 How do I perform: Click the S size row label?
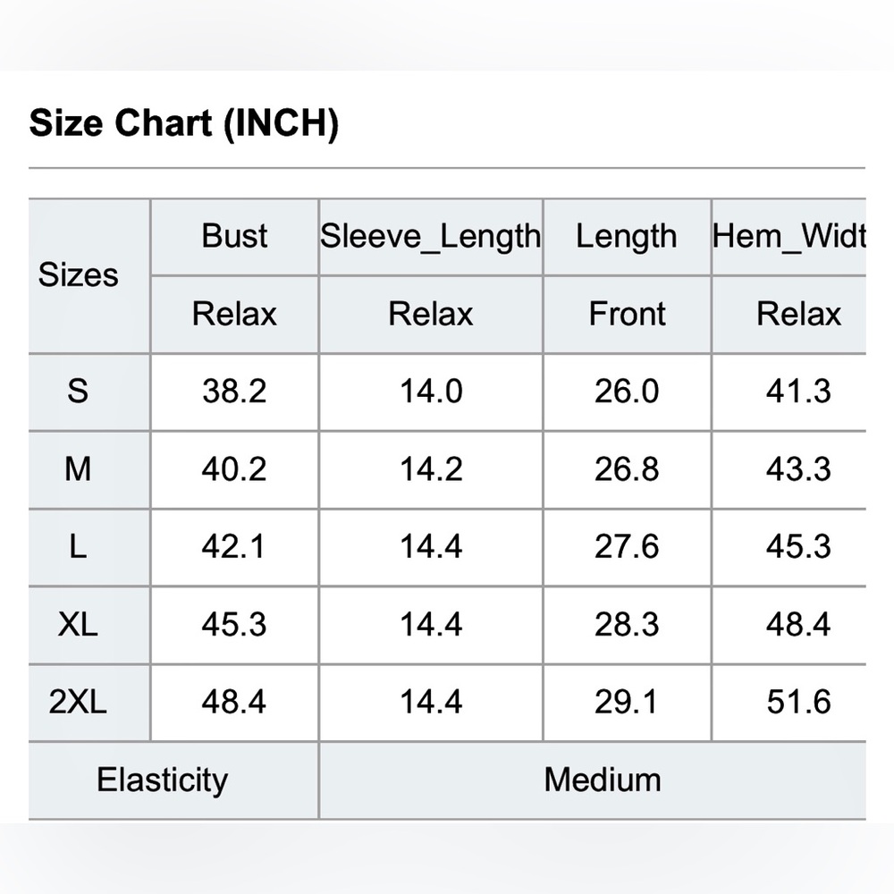78,392
